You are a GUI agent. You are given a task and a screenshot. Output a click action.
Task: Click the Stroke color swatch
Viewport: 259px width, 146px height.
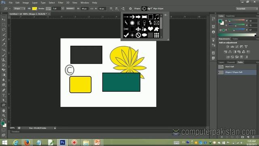pos(48,9)
